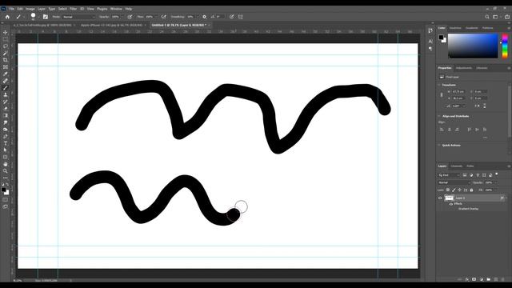
Task: Toggle the pressure for opacity button
Action: point(130,17)
